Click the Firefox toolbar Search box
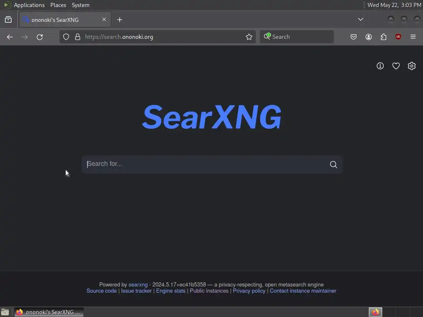Screen dimensions: 423x317 pyautogui.click(x=297, y=37)
